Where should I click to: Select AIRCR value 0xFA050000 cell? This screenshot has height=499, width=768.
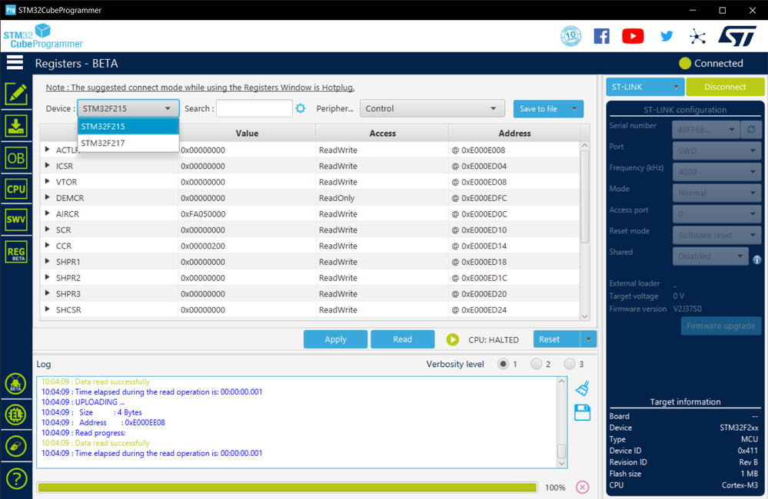247,213
